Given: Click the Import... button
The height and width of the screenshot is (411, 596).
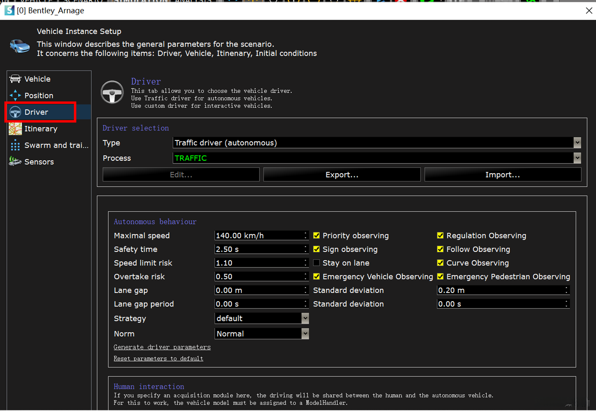Looking at the screenshot, I should [x=503, y=175].
